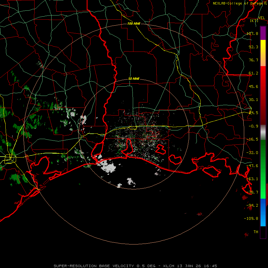Click the -63.1 value on velocity scale

pyautogui.click(x=252, y=179)
